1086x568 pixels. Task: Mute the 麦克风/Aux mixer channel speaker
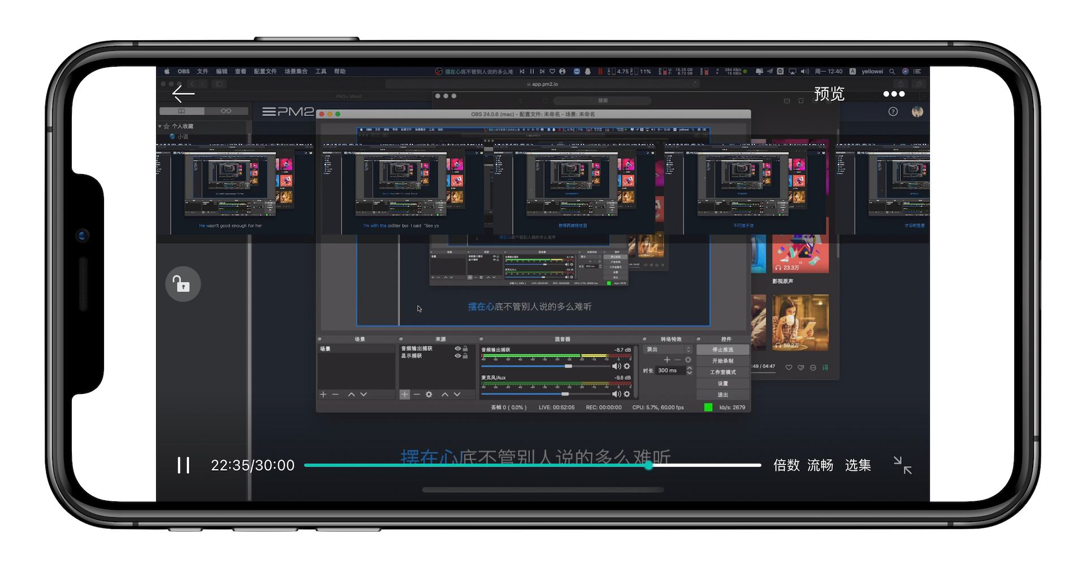point(617,394)
